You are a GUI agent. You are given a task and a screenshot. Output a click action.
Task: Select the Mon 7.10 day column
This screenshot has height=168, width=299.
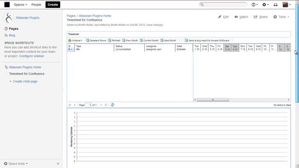point(242,48)
